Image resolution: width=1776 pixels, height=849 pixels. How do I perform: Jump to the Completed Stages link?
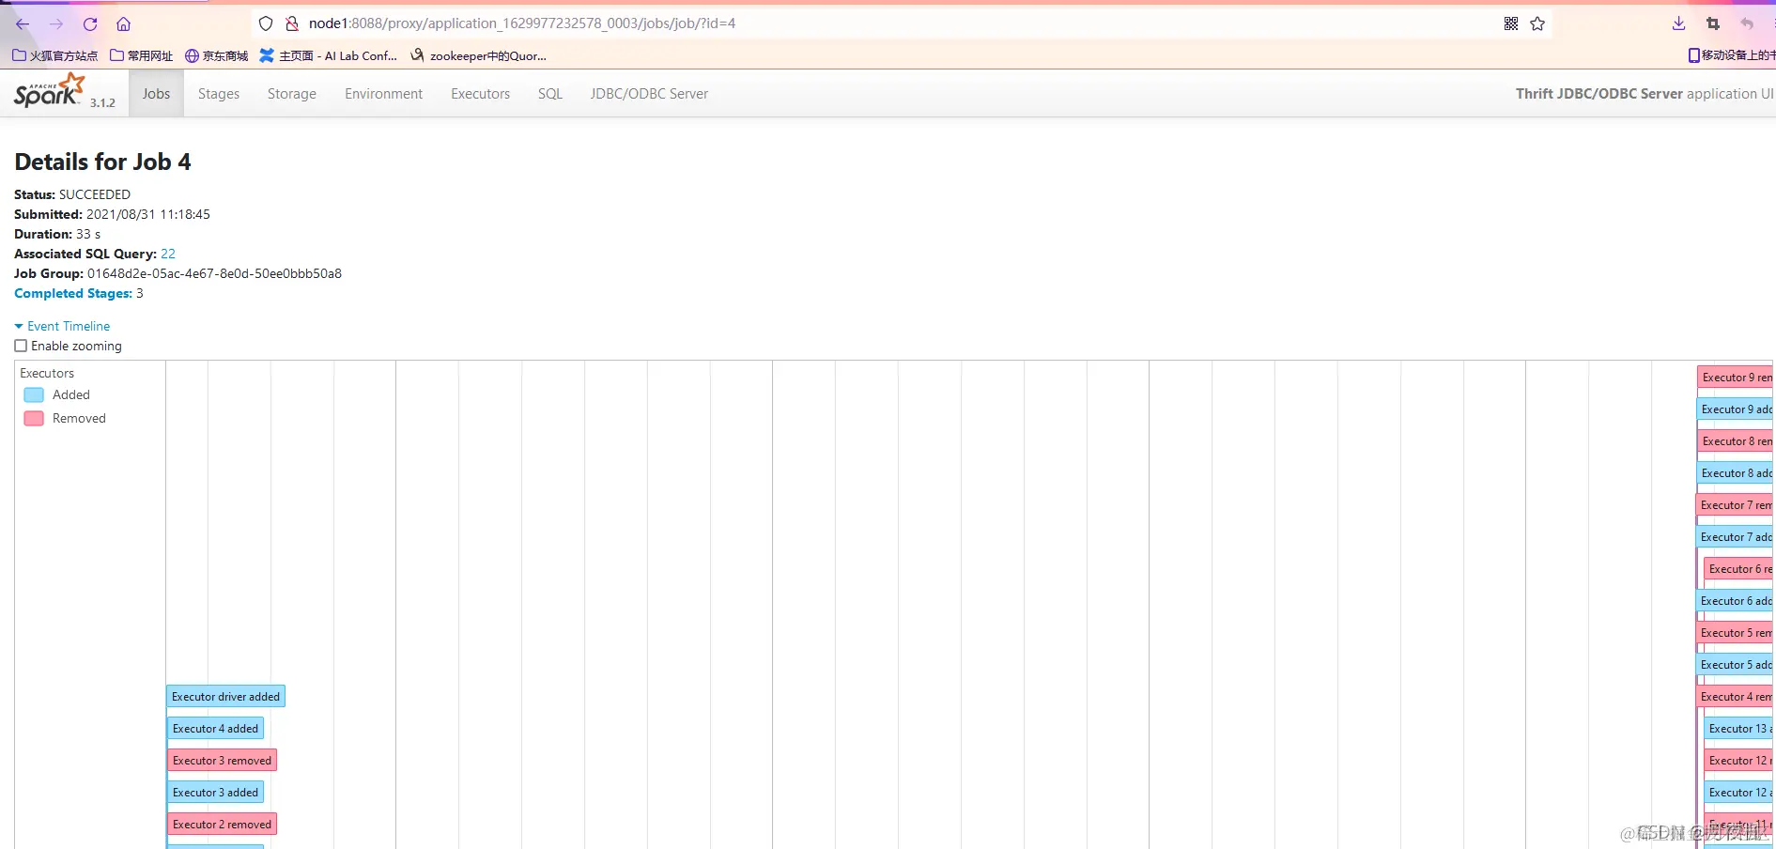[73, 293]
